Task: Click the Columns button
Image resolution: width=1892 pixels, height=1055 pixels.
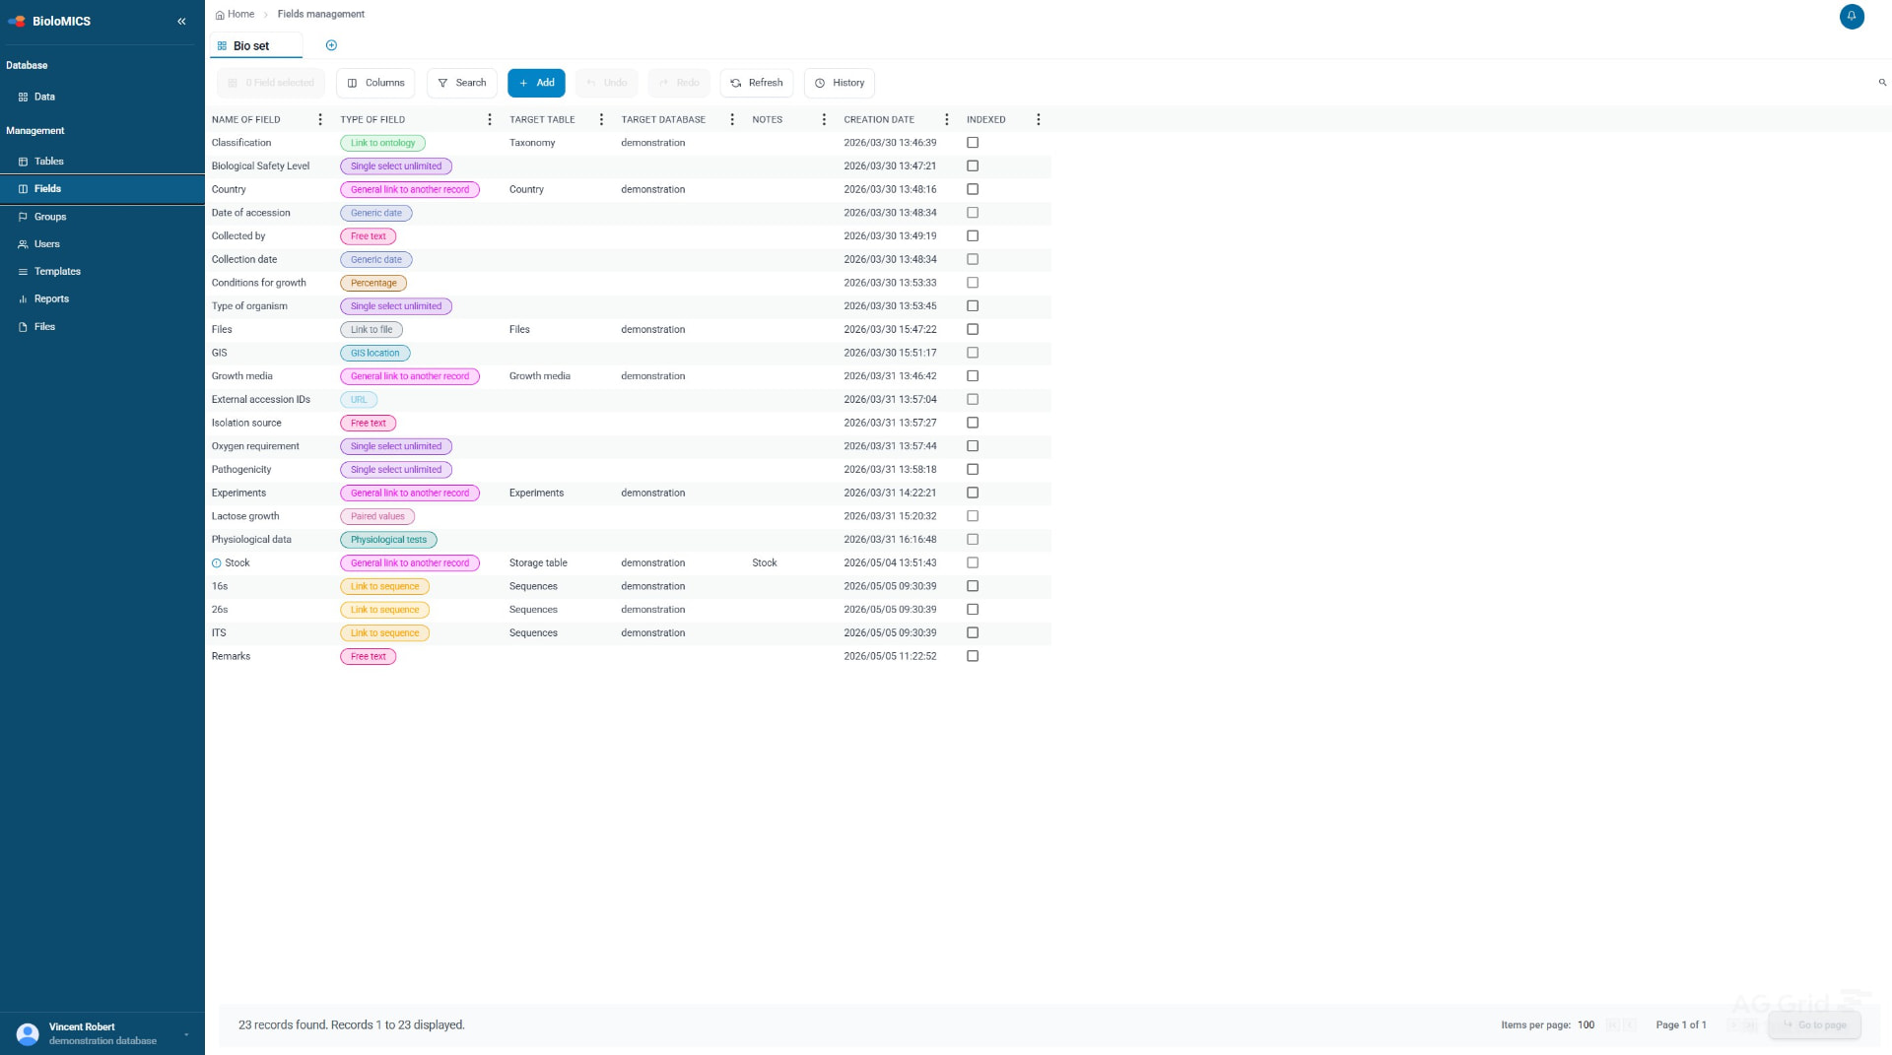Action: 375,83
